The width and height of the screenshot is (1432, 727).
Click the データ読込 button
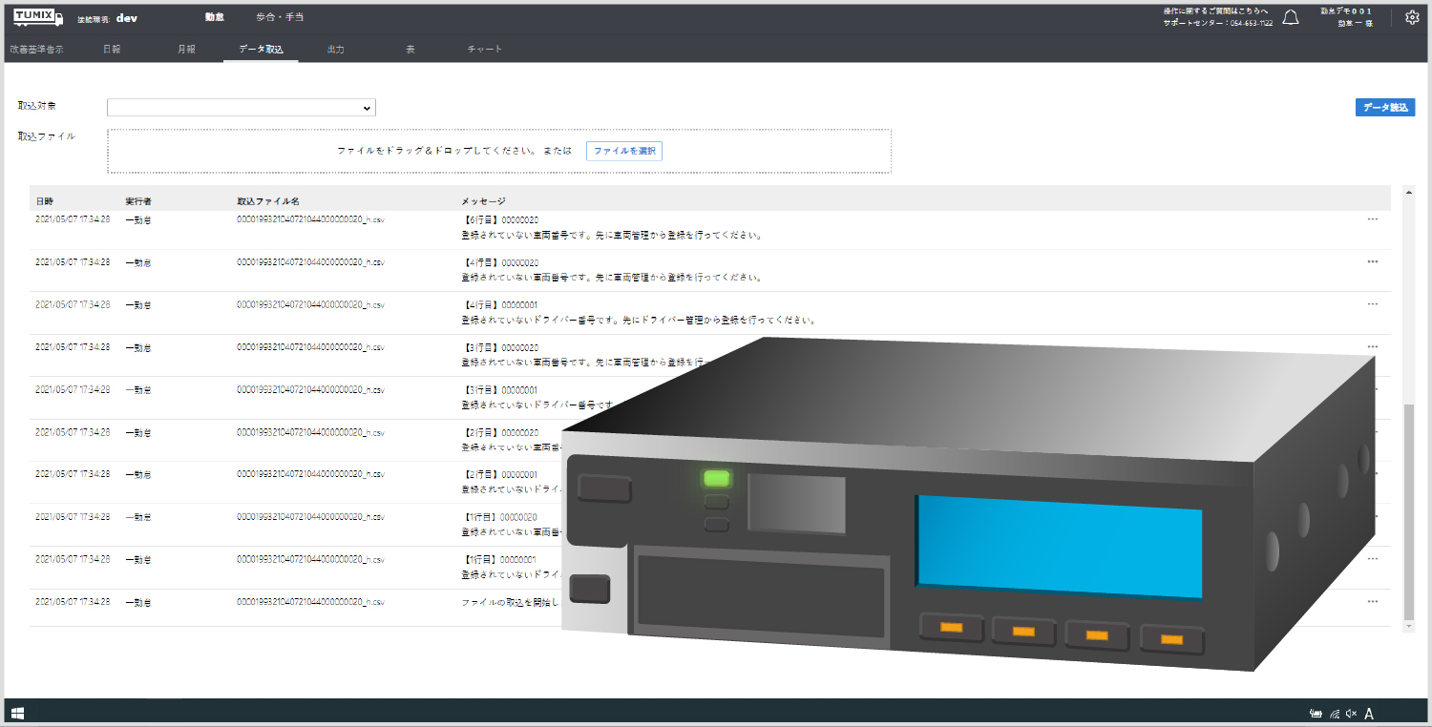tap(1384, 108)
